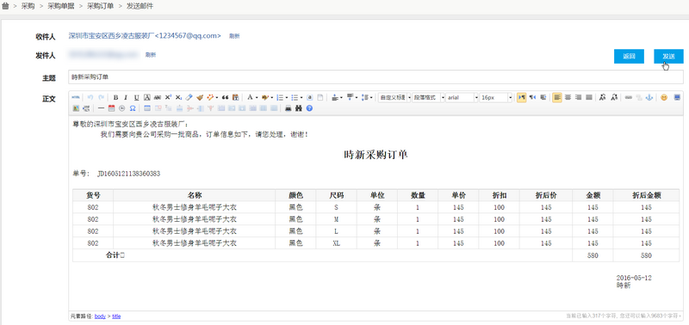Insert an anchor with the anchor icon

pos(649,97)
